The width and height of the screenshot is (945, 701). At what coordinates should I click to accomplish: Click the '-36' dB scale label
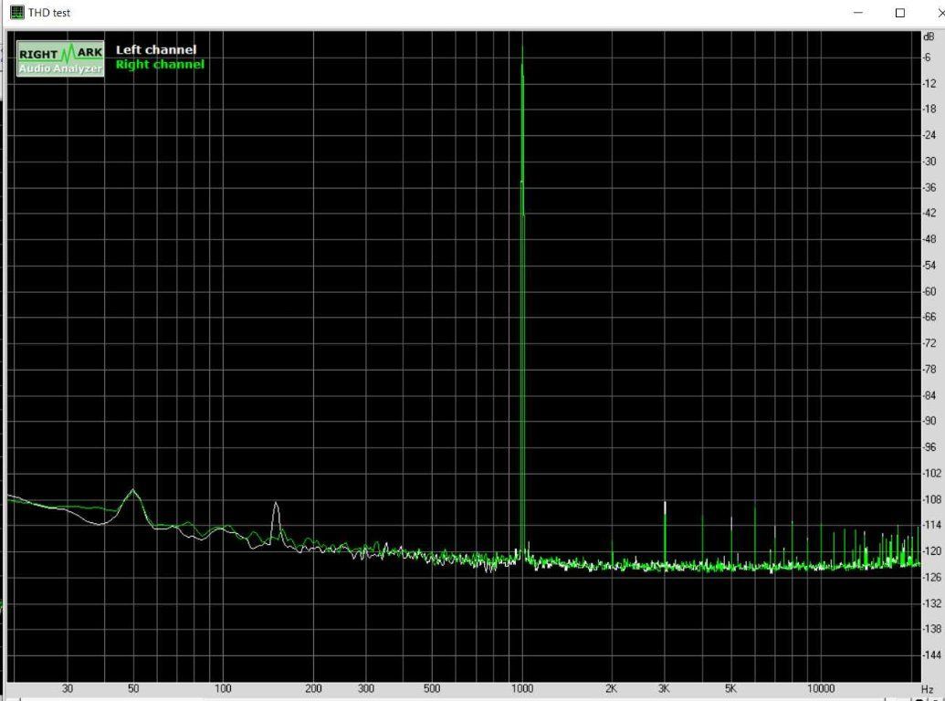(x=929, y=187)
